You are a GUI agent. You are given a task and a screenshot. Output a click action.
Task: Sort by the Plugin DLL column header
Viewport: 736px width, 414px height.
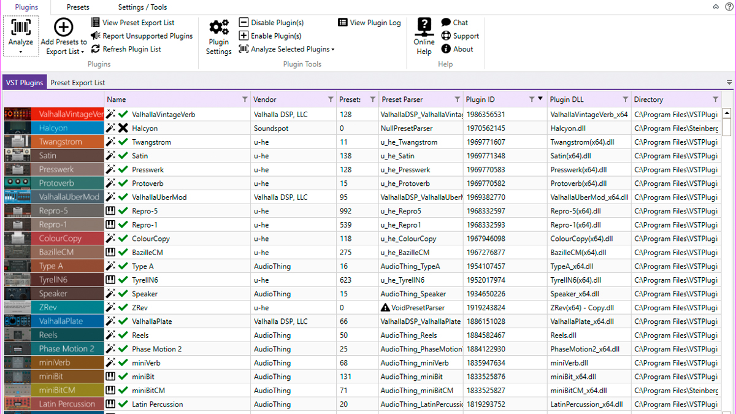point(567,99)
